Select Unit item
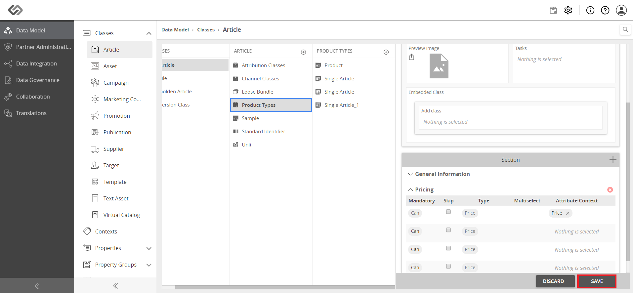The width and height of the screenshot is (633, 293). 271,145
